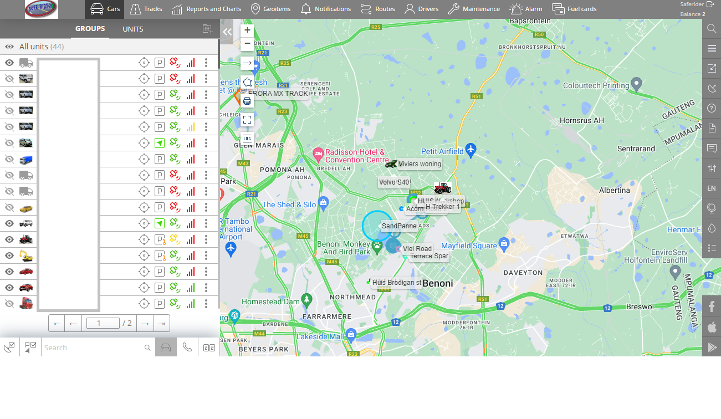This screenshot has width=721, height=419.
Task: Switch to the UNITS tab
Action: [133, 29]
